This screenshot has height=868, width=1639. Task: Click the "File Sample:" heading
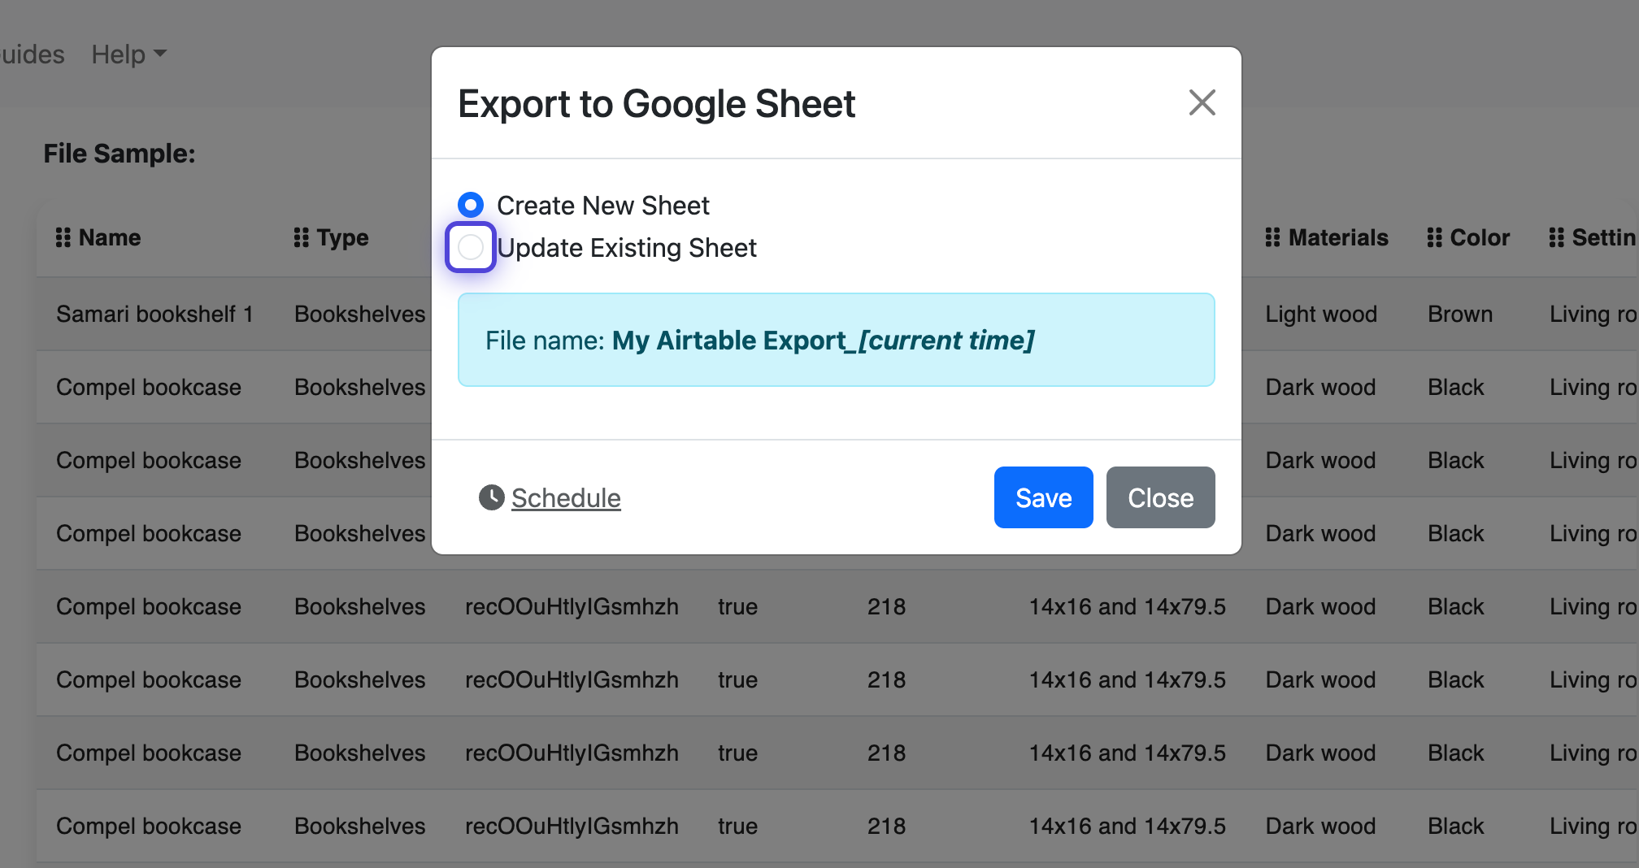click(x=120, y=154)
